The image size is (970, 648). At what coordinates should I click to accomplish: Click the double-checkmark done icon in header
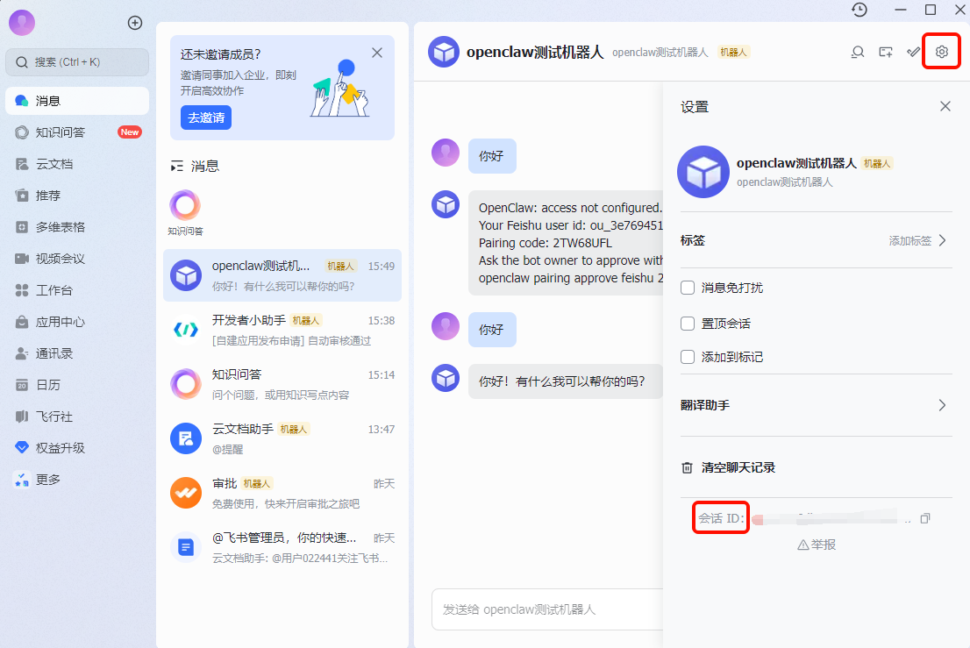point(914,52)
